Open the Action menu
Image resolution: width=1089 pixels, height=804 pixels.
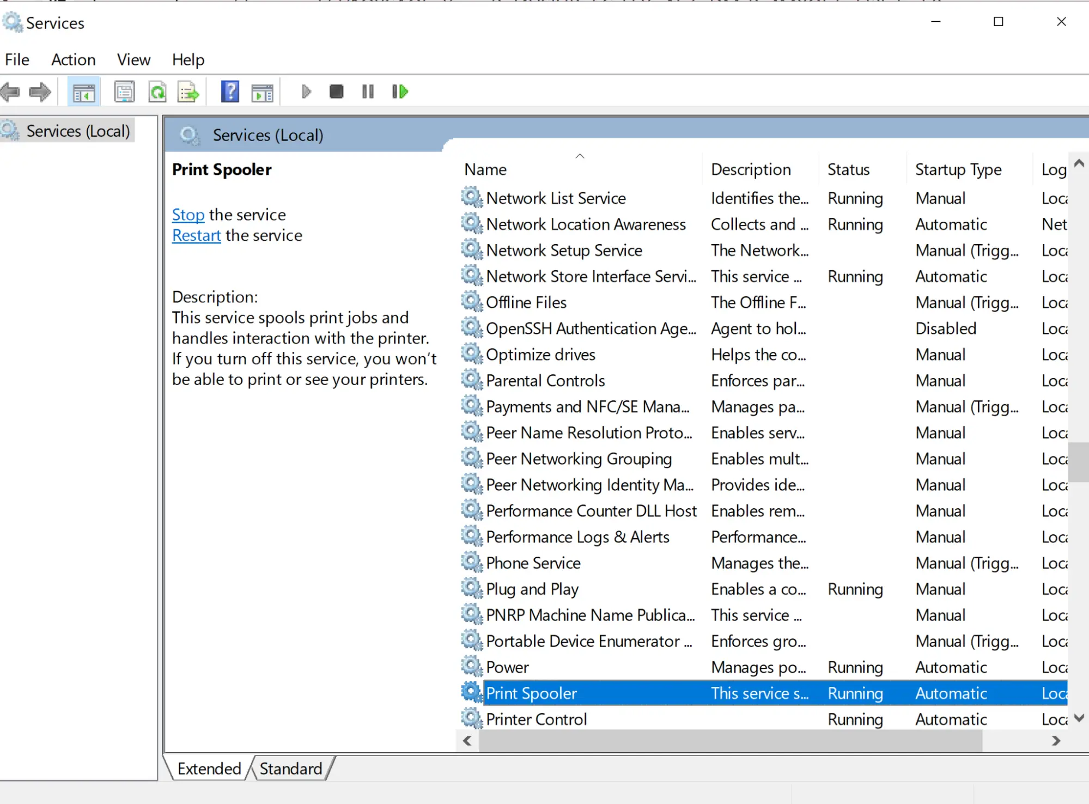click(x=74, y=59)
